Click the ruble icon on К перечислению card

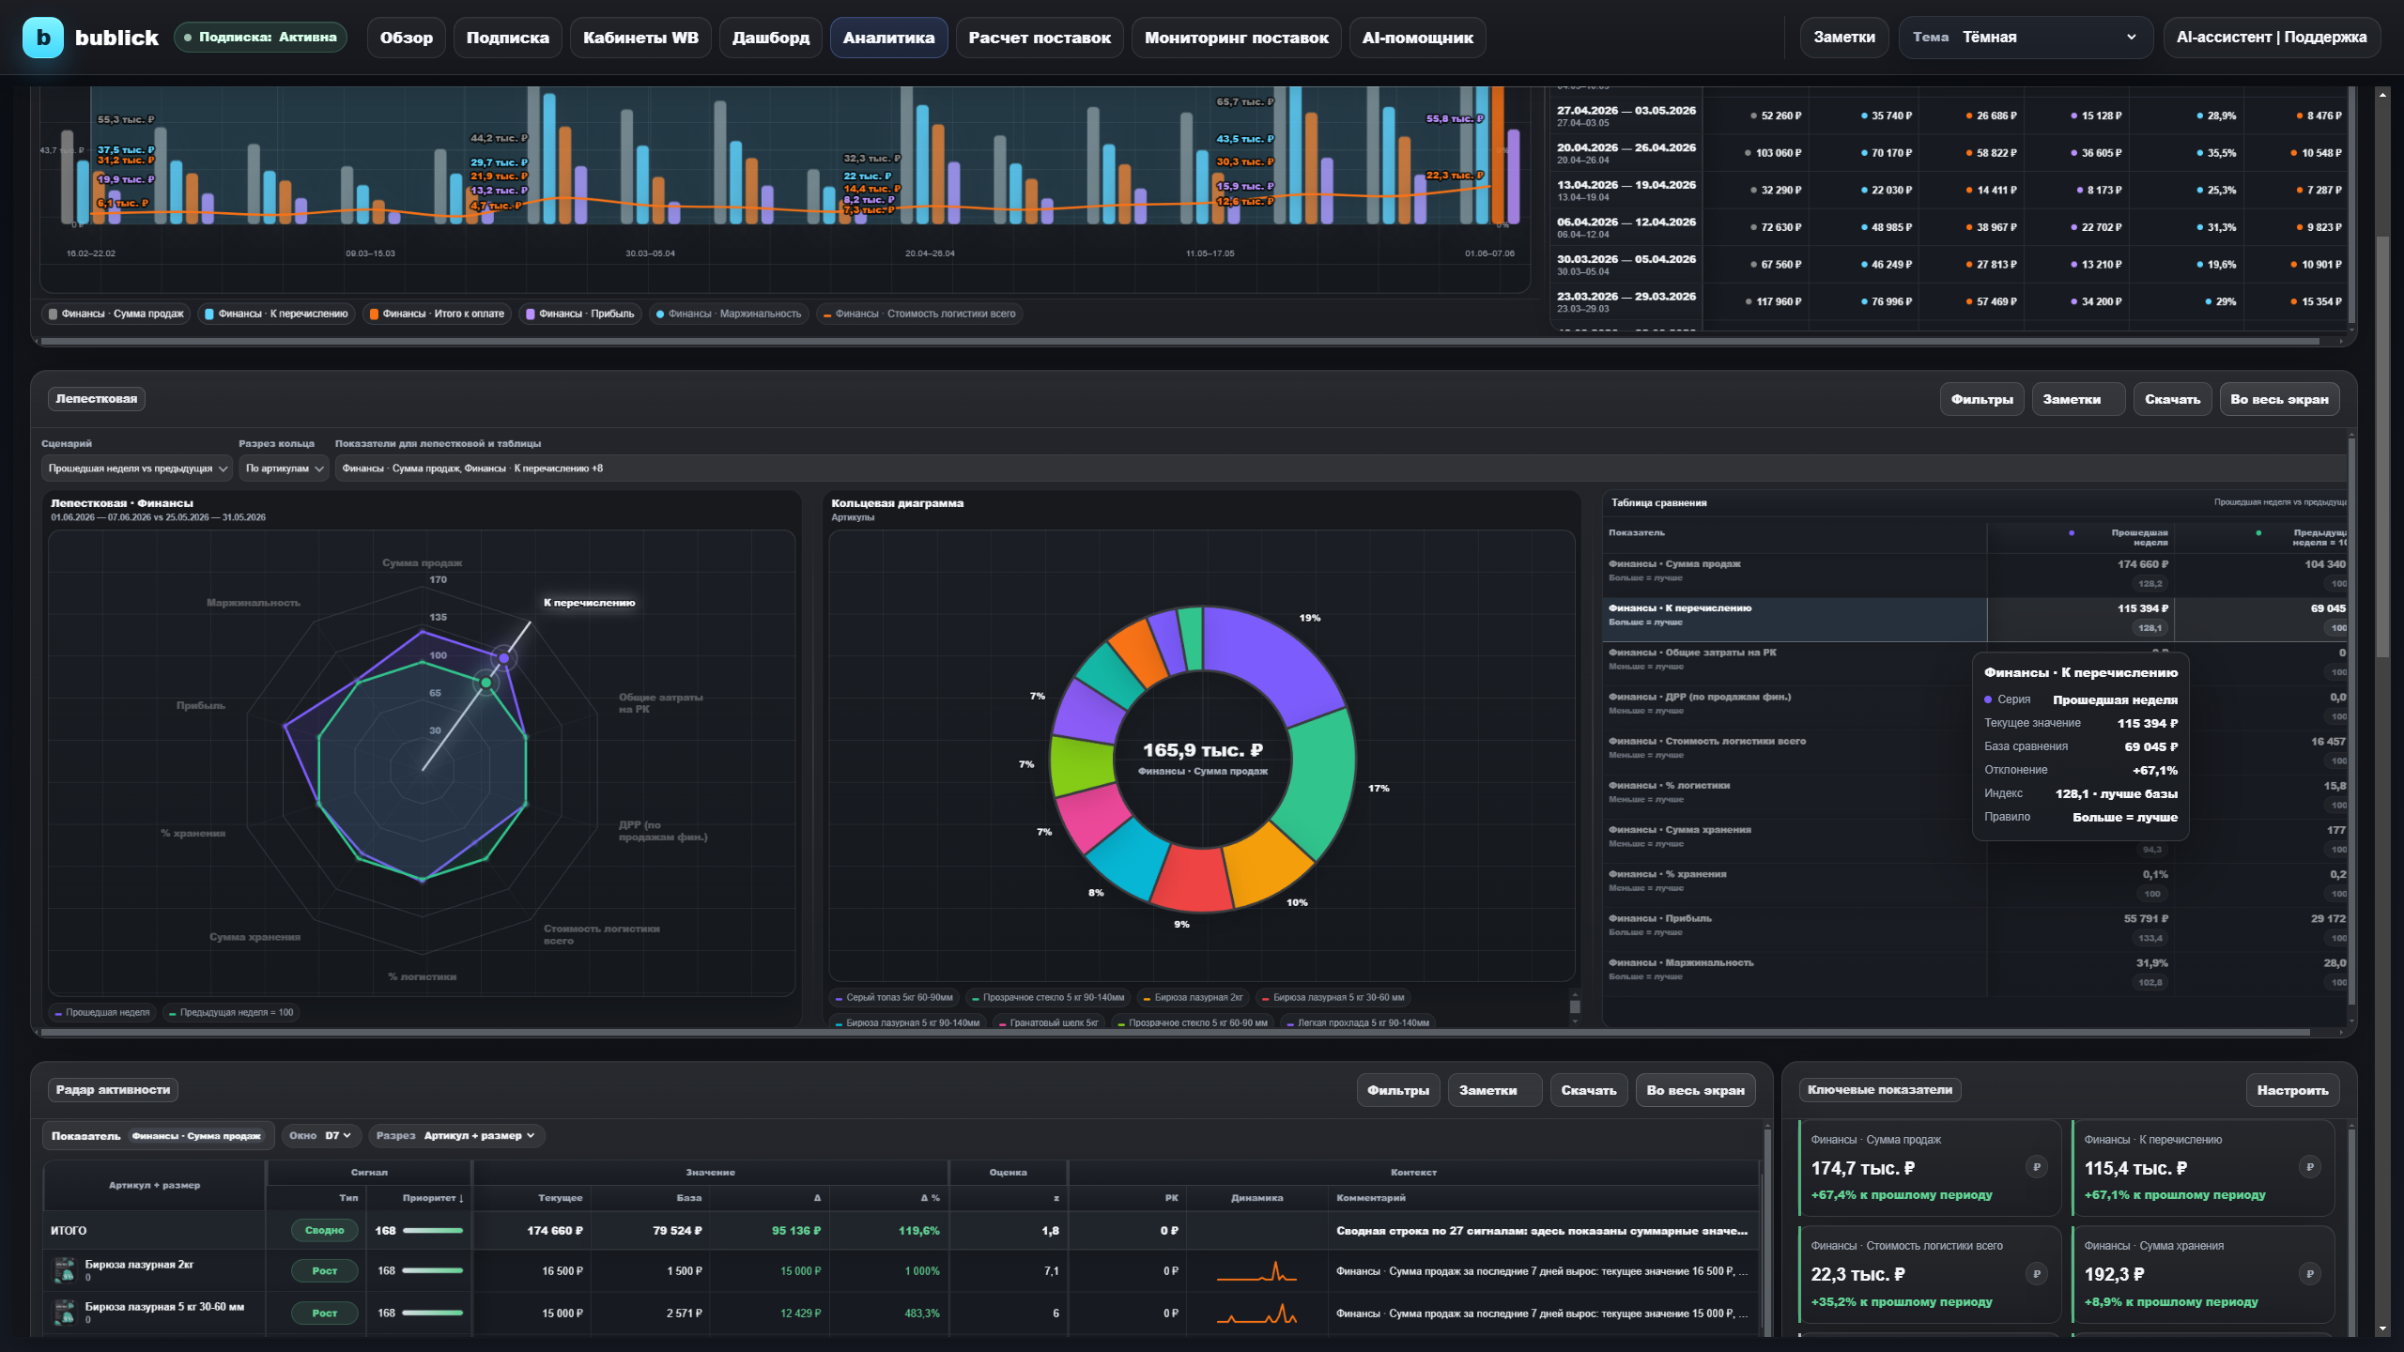[2310, 1167]
